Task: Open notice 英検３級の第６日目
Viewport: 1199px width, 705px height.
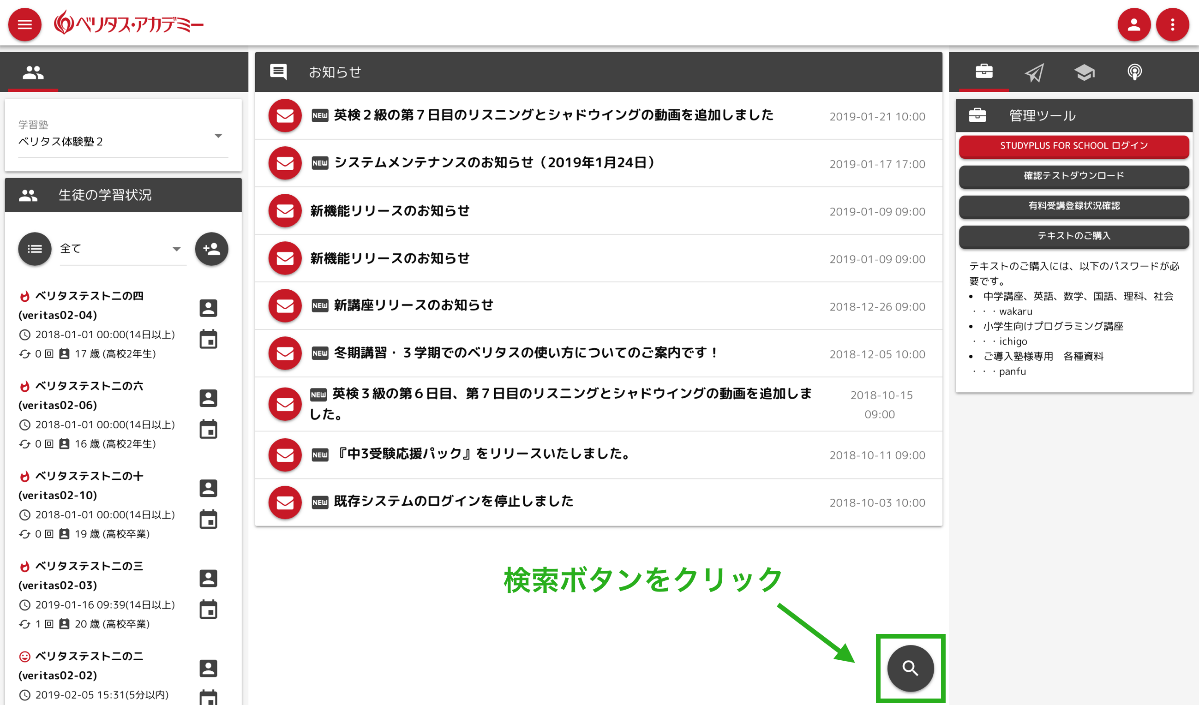Action: (x=598, y=404)
